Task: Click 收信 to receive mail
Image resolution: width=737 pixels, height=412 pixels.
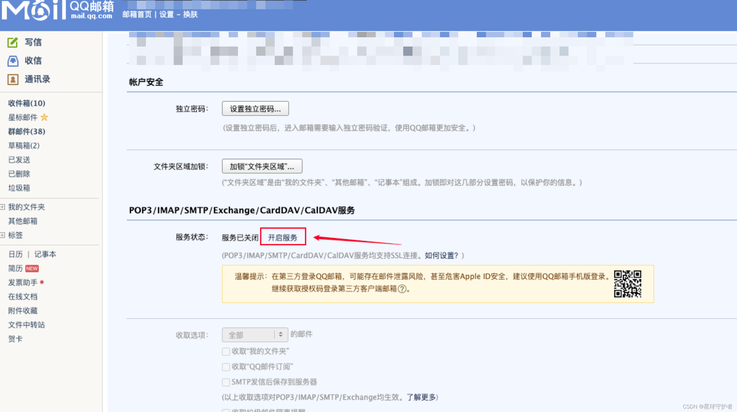Action: (x=33, y=61)
